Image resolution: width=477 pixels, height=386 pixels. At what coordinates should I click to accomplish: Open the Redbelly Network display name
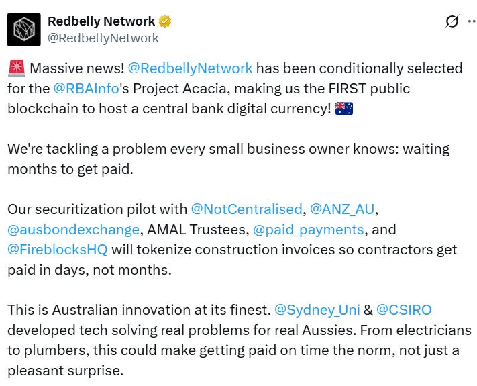pos(101,21)
